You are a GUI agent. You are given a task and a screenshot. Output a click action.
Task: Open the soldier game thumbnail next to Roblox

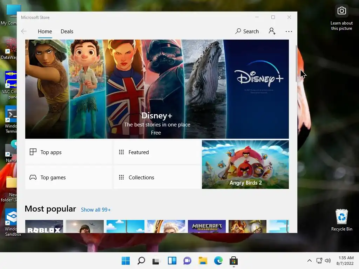(85, 227)
